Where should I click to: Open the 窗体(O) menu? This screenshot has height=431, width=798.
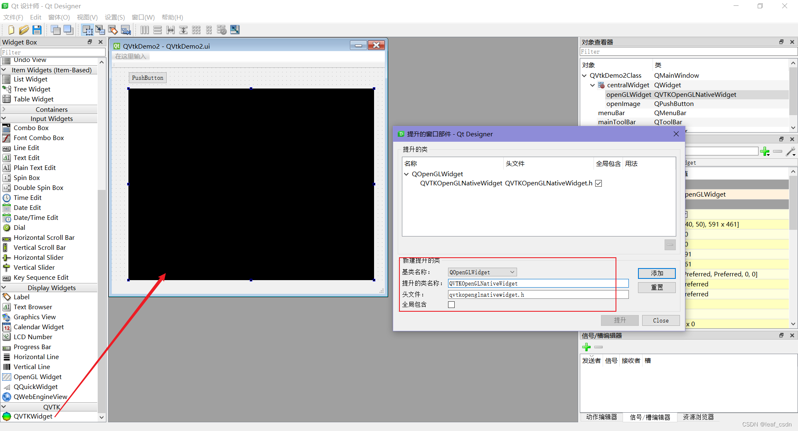click(x=59, y=17)
